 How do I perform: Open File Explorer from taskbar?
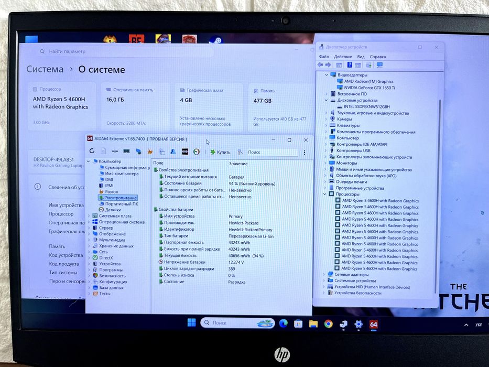tap(313, 324)
